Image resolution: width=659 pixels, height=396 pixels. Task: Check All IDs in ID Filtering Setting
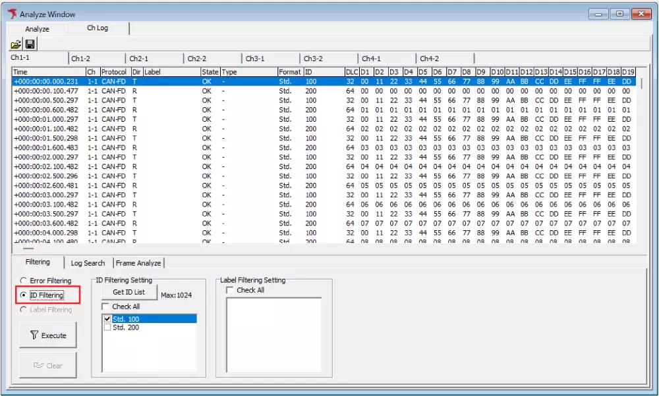click(x=105, y=306)
